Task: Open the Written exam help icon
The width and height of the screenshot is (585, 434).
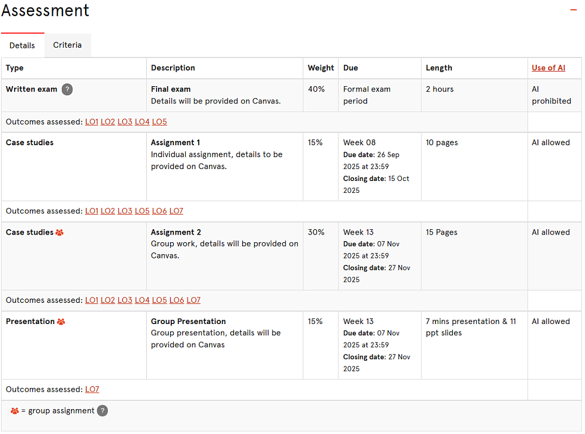Action: click(67, 89)
